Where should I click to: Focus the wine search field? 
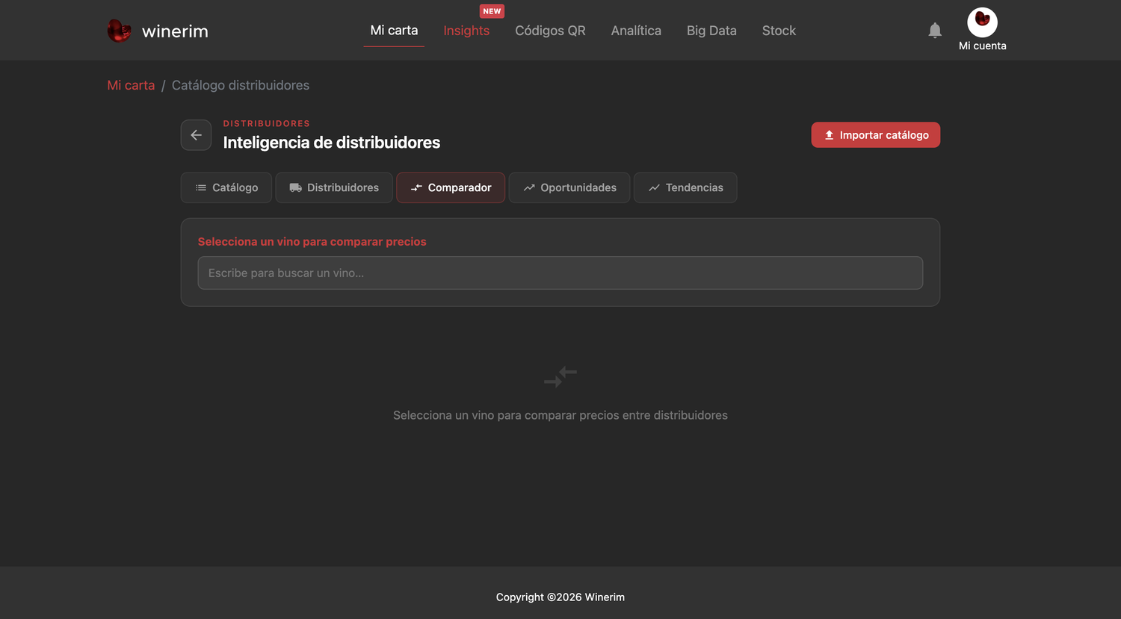560,273
